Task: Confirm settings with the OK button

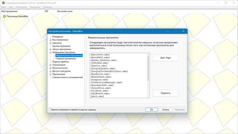Action: 151,109
